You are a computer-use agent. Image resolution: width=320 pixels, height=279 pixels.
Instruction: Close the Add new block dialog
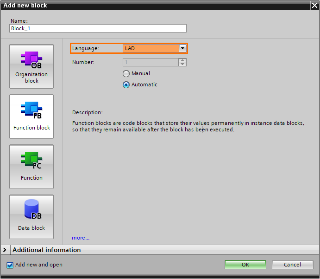tap(314, 6)
